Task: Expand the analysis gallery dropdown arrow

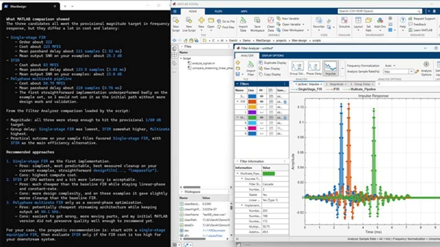Action: pyautogui.click(x=342, y=69)
